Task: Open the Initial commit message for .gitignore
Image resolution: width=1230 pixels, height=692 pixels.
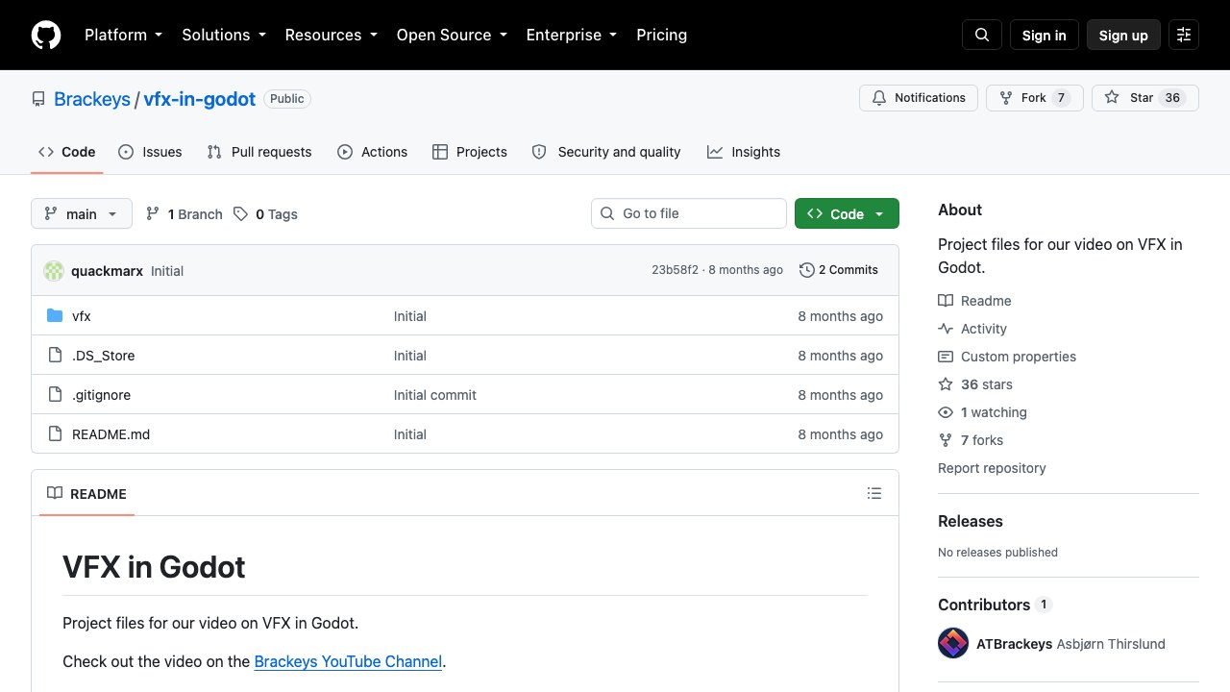Action: tap(435, 395)
